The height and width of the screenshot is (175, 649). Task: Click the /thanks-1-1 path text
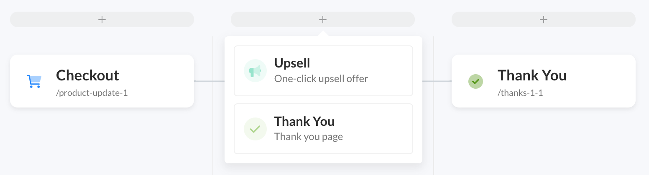point(520,93)
